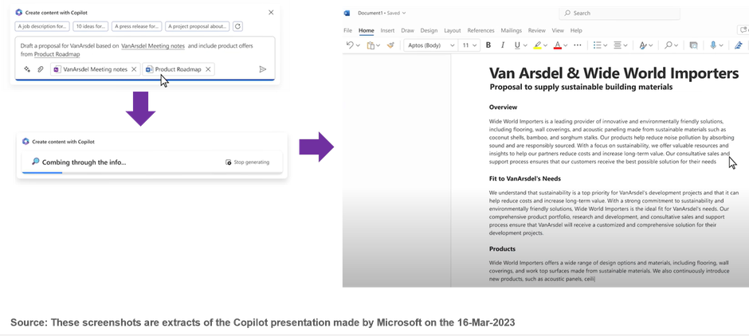Choose 'A press release for...' suggestion
The image size is (749, 336).
[x=137, y=26]
